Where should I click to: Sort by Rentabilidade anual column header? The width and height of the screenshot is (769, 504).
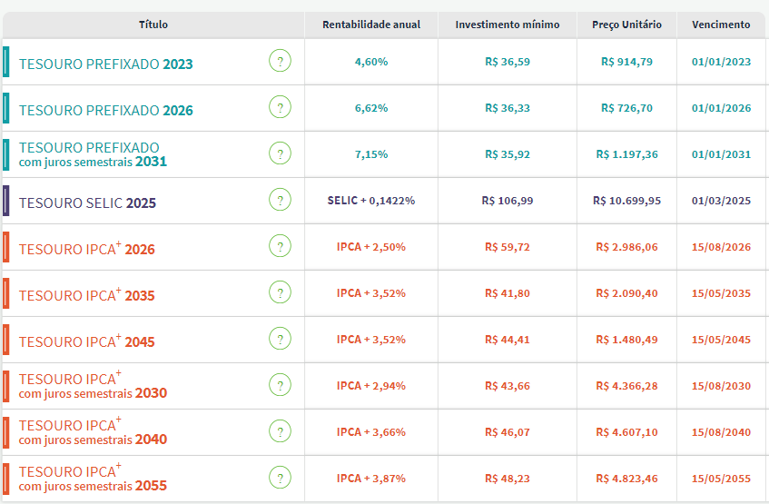371,25
